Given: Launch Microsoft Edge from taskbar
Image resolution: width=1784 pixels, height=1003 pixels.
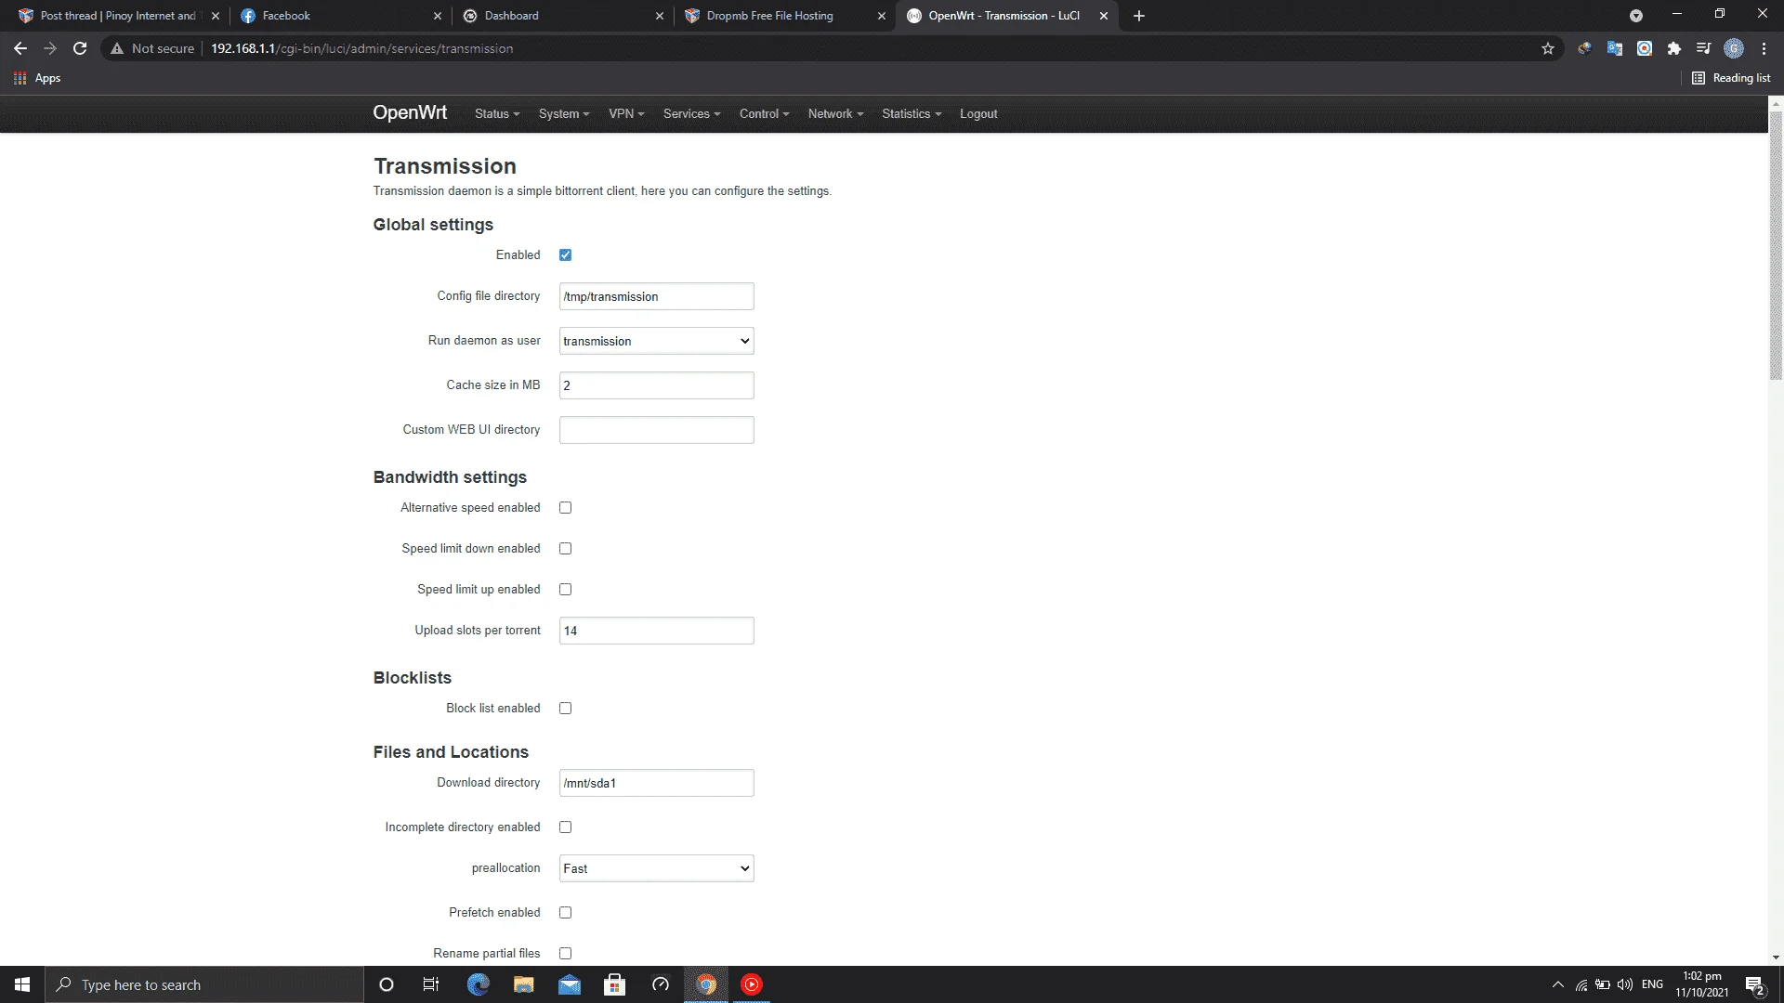Looking at the screenshot, I should pos(478,984).
